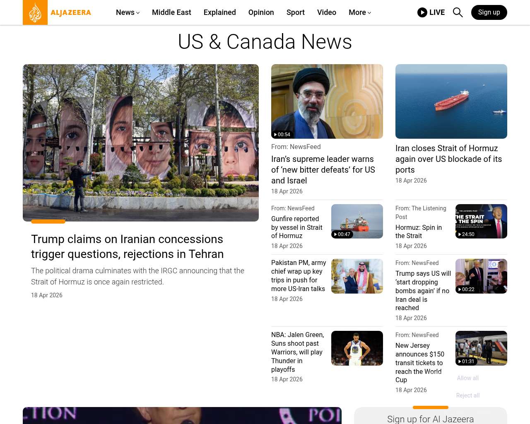Open the Middle East section
530x424 pixels.
(171, 12)
